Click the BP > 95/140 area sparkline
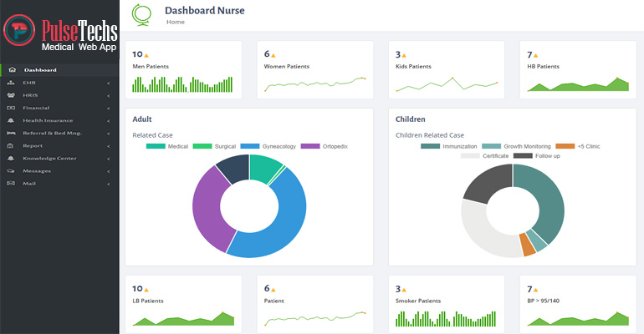 point(578,319)
